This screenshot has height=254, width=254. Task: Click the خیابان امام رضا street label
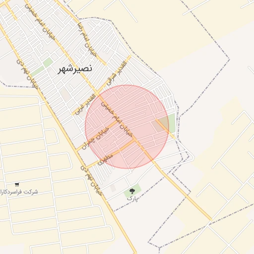point(87,40)
